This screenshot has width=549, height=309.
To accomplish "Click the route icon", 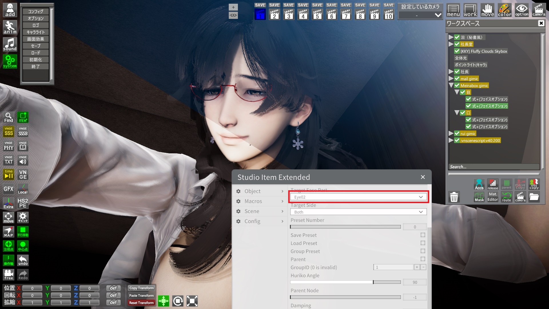I will pos(506,197).
